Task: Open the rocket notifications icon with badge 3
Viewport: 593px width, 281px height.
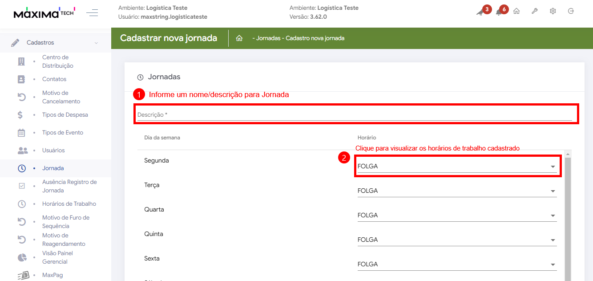Action: click(x=480, y=12)
